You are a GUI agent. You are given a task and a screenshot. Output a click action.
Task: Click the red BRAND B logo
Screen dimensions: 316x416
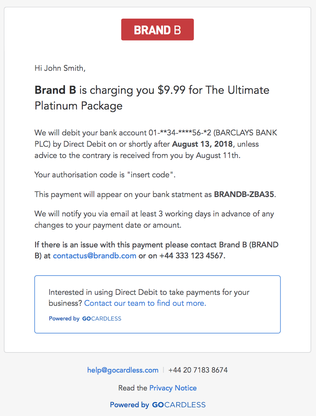(x=157, y=30)
